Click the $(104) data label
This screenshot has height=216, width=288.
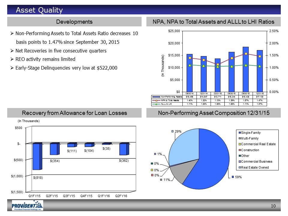89,151
